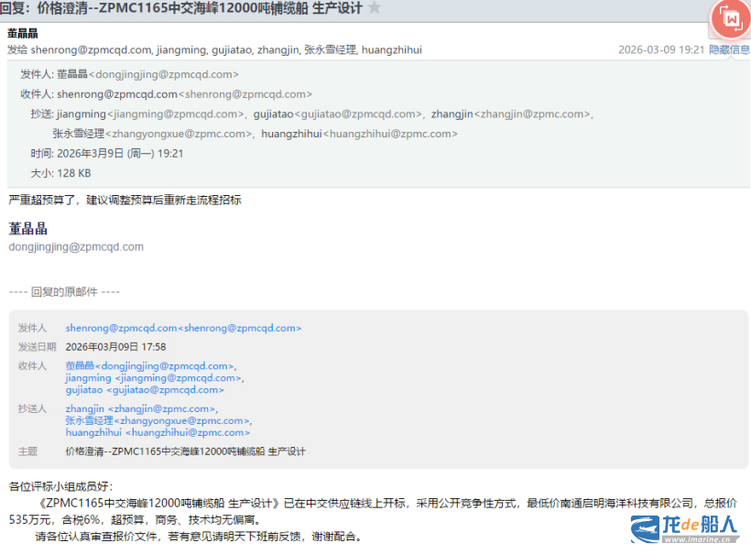Click signature email dongjingjing@zpmcqd.com
The width and height of the screenshot is (751, 554).
(x=76, y=247)
